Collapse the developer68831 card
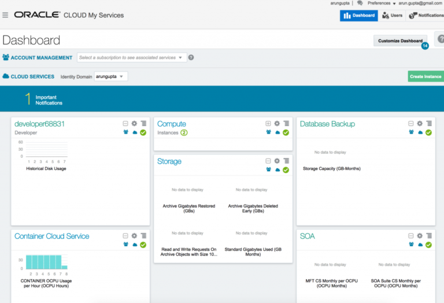The image size is (444, 303). [125, 124]
